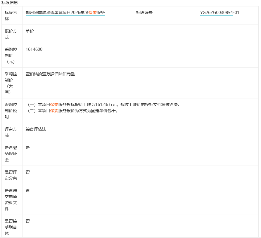Click the 采购控制价（元）label
Viewport: 261px width, 238px height.
pyautogui.click(x=11, y=55)
